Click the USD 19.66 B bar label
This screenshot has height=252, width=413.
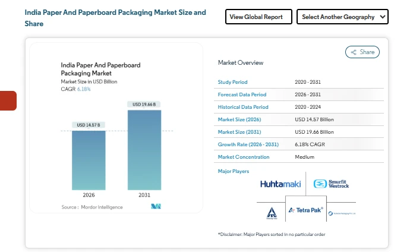pyautogui.click(x=144, y=105)
